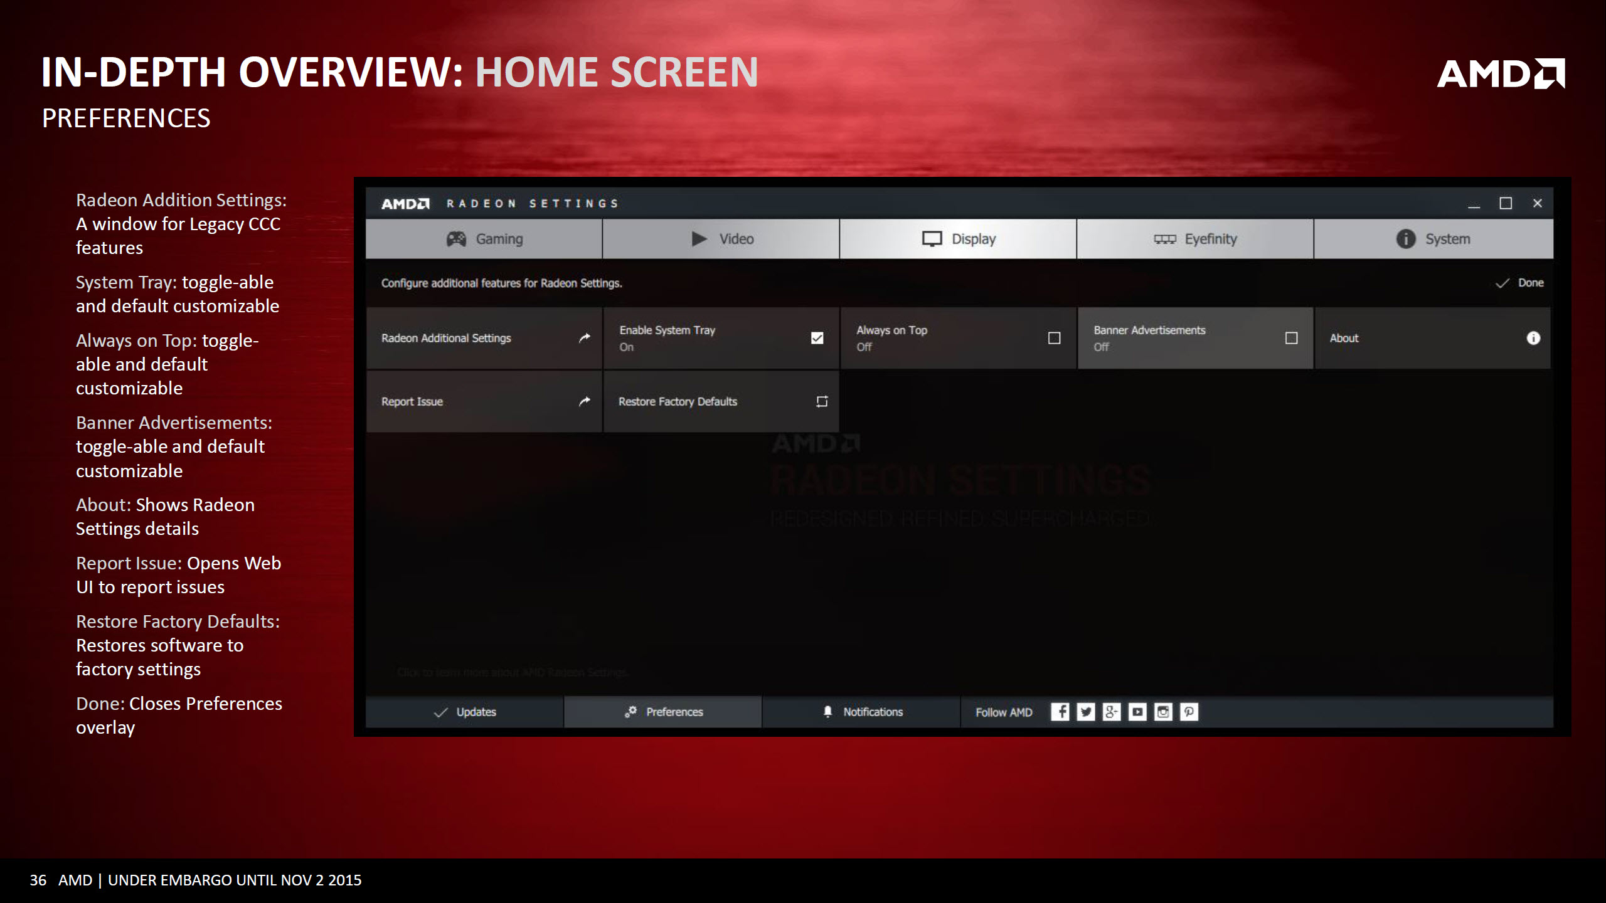Open the Video tab

(720, 239)
